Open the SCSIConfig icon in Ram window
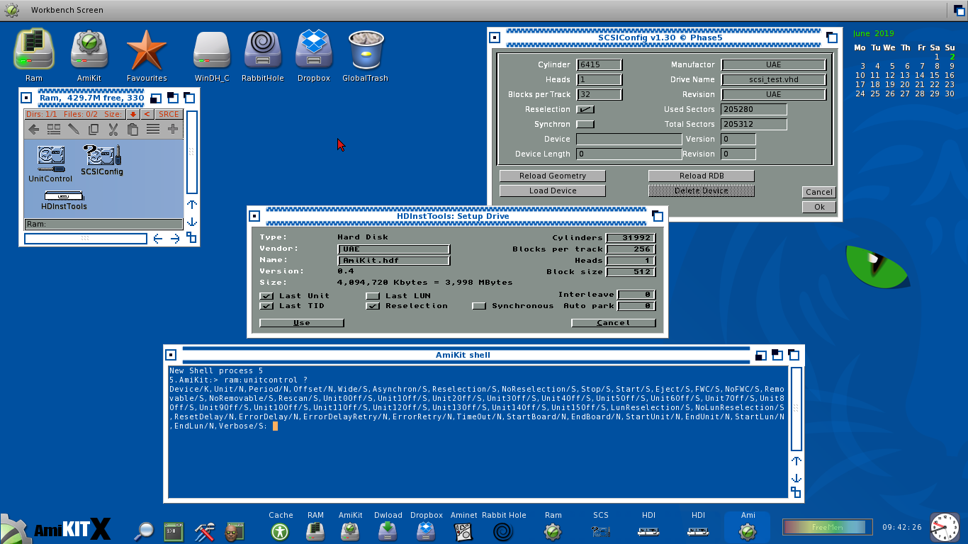This screenshot has width=968, height=544. pyautogui.click(x=102, y=157)
